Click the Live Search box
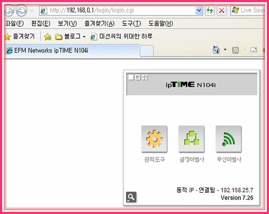 [247, 10]
